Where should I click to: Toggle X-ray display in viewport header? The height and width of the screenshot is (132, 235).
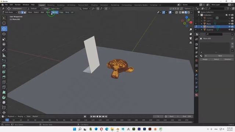pos(177,12)
